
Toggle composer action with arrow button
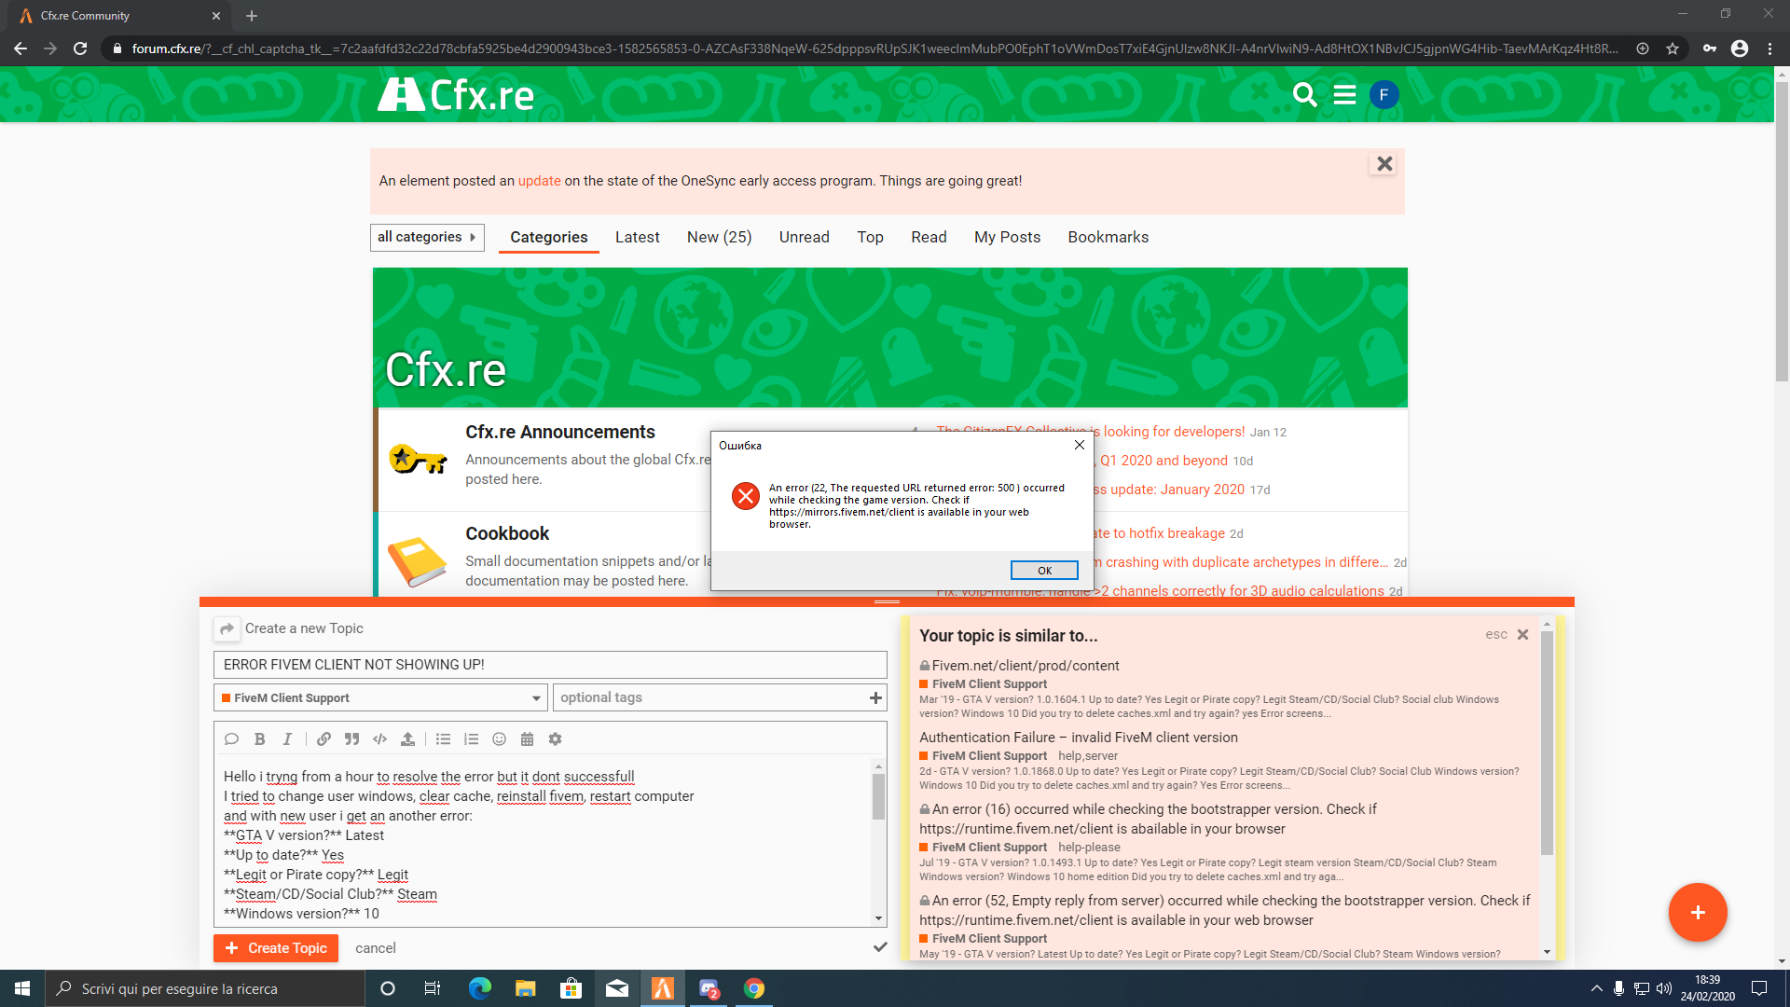coord(227,629)
